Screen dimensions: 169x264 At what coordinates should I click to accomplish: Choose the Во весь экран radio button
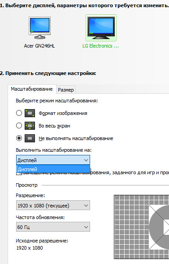point(19,126)
